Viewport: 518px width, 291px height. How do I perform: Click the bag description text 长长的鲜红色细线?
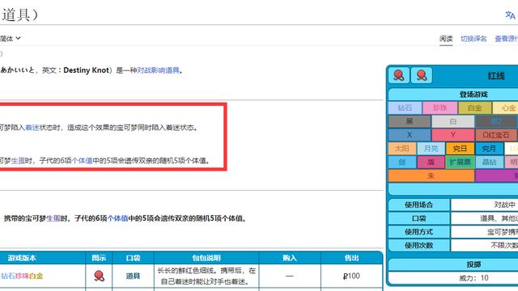pyautogui.click(x=187, y=271)
